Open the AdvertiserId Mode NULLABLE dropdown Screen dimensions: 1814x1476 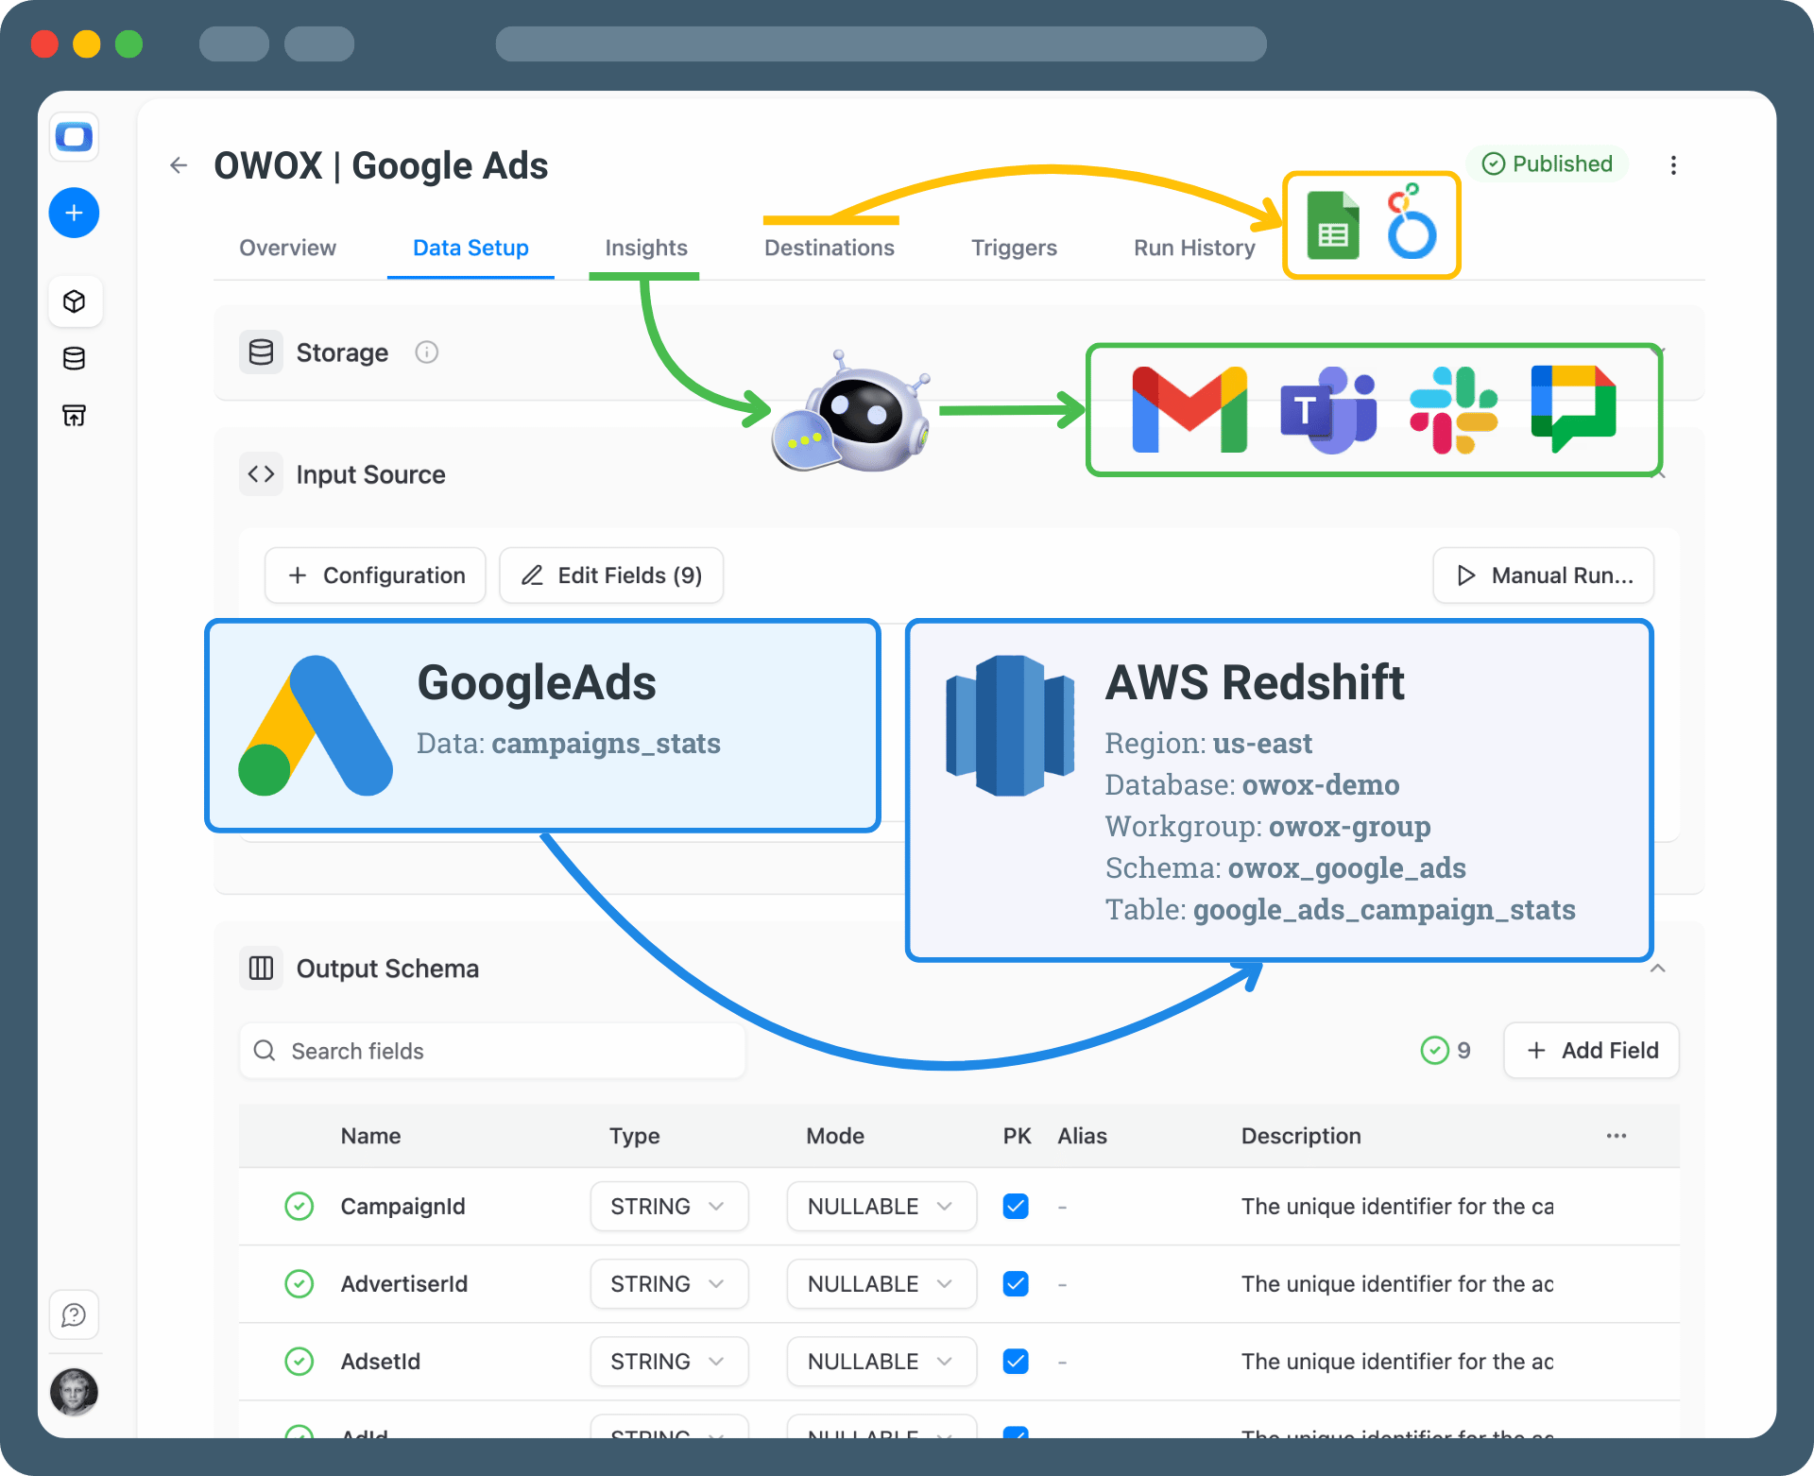point(881,1284)
